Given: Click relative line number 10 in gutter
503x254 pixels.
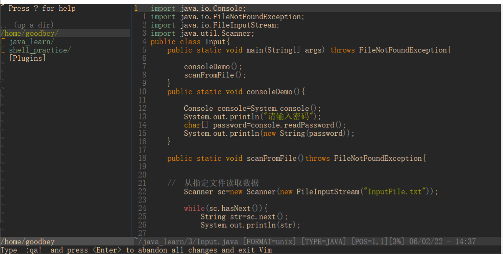Looking at the screenshot, I should 142,92.
